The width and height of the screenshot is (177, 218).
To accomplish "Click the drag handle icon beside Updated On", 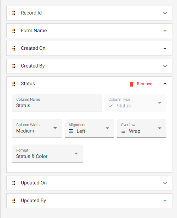I will tap(14, 183).
